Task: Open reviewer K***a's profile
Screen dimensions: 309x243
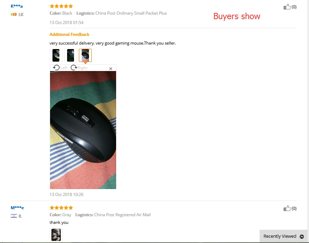Action: coord(17,6)
